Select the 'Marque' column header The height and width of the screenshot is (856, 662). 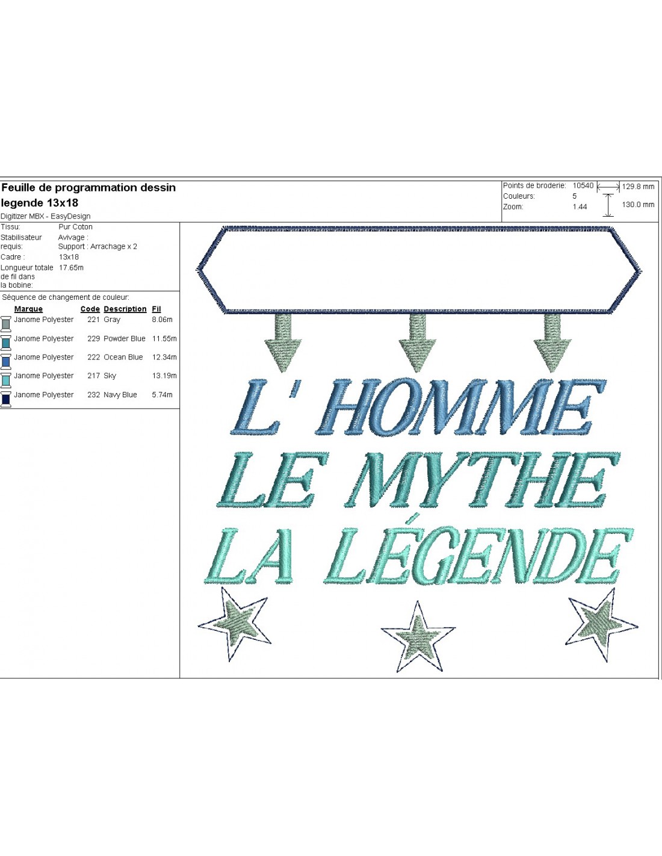tap(28, 309)
